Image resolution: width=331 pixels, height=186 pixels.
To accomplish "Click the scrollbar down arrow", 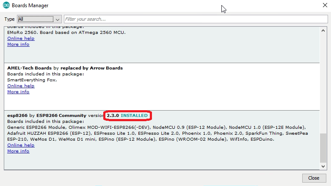I will click(323, 167).
